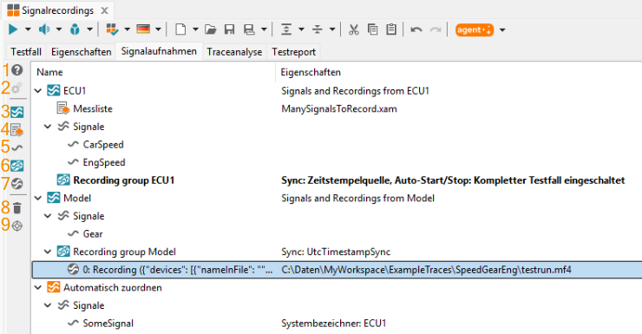Click the help question mark sidebar icon
The image size is (642, 334).
[16, 70]
